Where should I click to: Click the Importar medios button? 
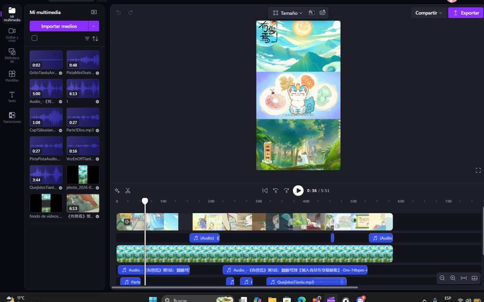tap(59, 26)
